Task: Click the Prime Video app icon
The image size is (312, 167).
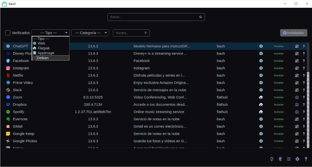Action: pyautogui.click(x=8, y=82)
